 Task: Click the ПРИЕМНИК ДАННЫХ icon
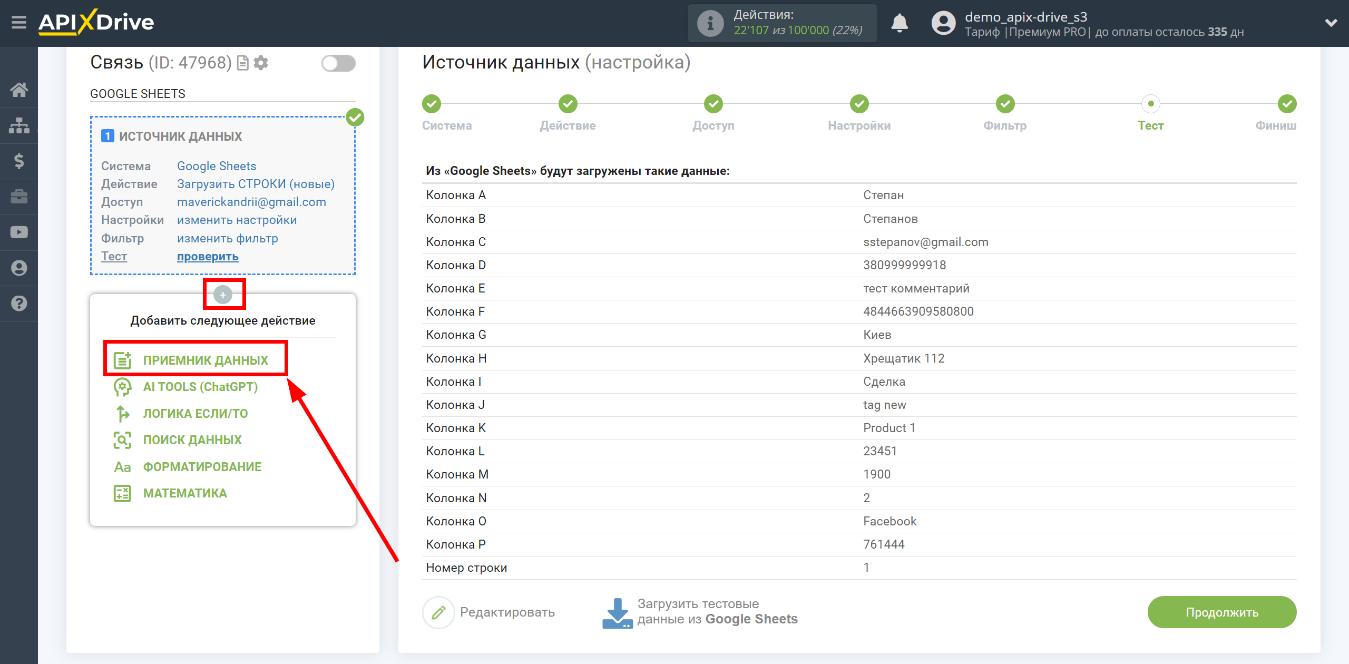(122, 360)
